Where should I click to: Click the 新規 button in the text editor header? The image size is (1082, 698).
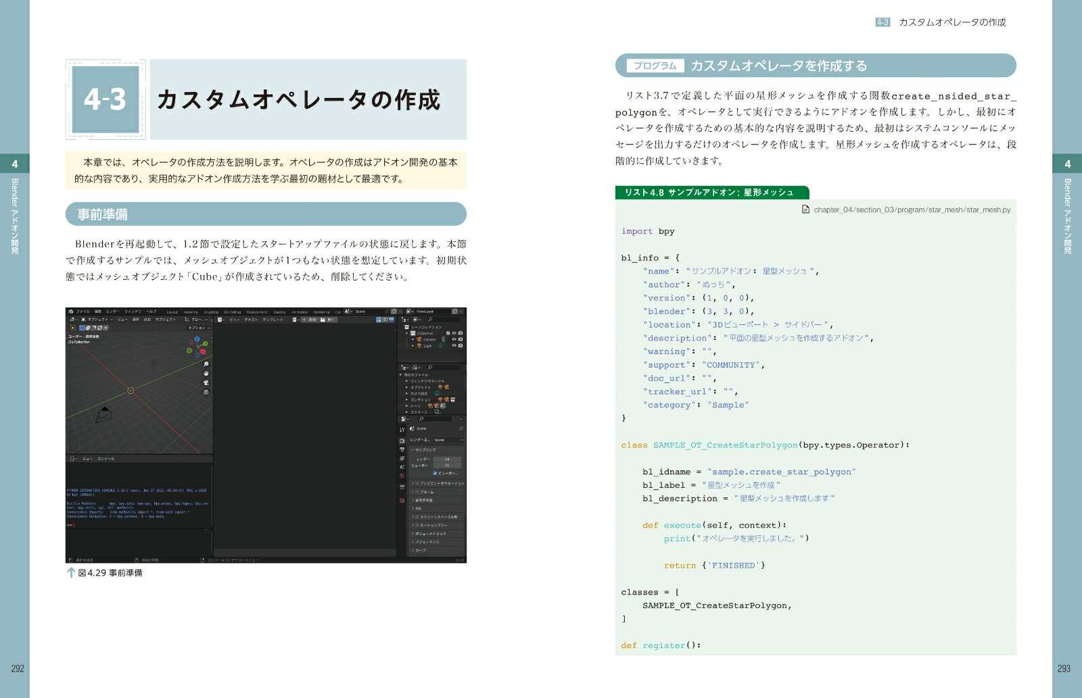[312, 320]
